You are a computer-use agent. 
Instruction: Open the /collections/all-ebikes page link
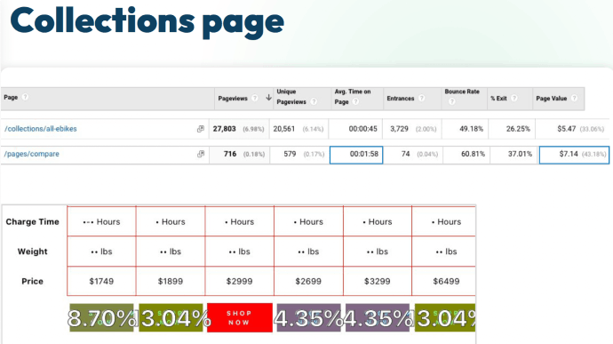point(41,129)
